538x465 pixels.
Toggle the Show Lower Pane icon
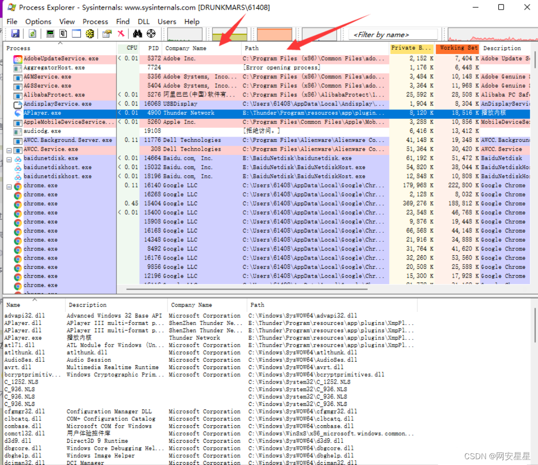pyautogui.click(x=76, y=33)
